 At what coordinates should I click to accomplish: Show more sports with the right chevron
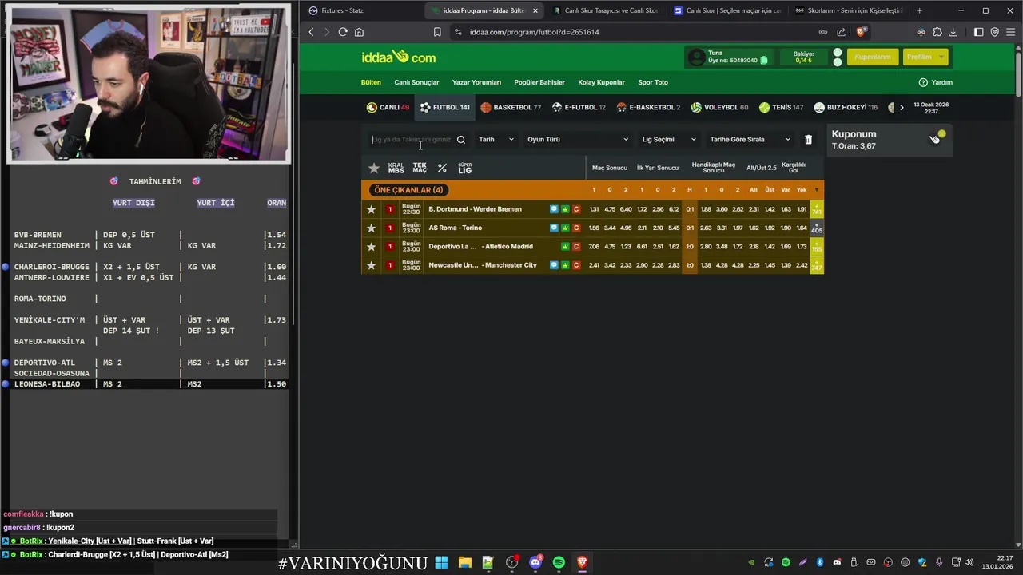(x=902, y=108)
